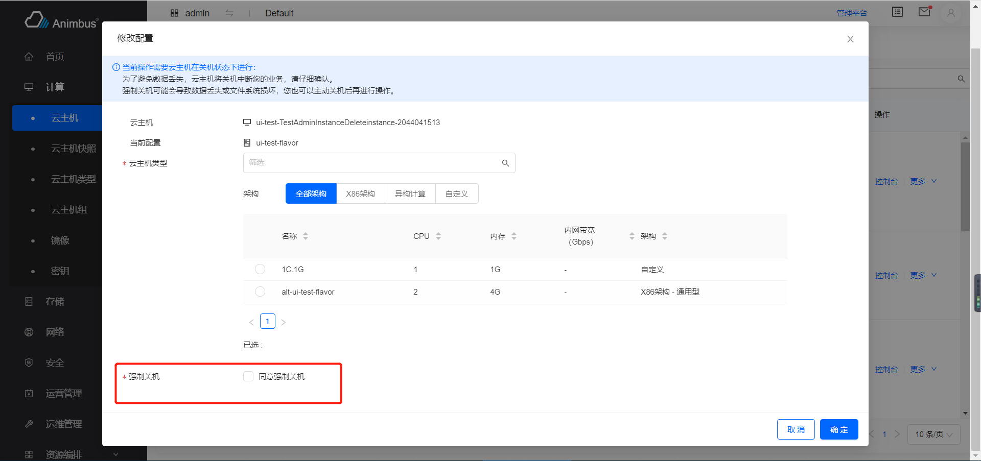
Task: Expand the resource orchestration menu
Action: click(x=72, y=454)
